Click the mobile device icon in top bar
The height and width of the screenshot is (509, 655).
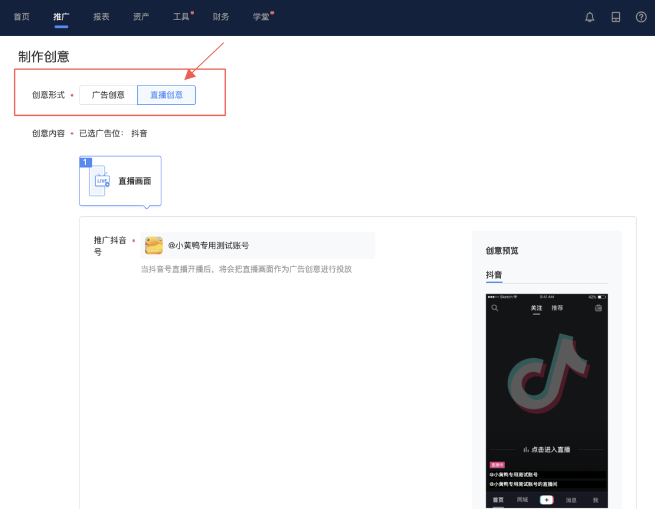(616, 17)
